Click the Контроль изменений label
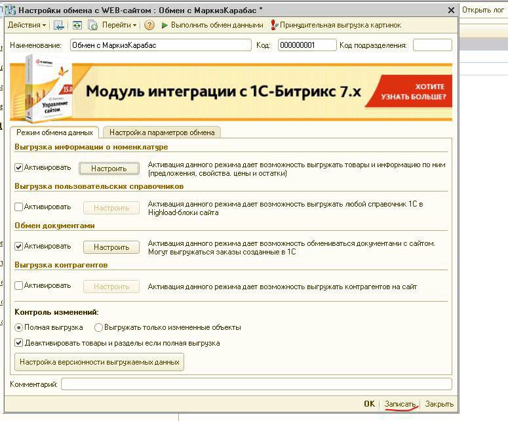The image size is (508, 421). (x=56, y=312)
